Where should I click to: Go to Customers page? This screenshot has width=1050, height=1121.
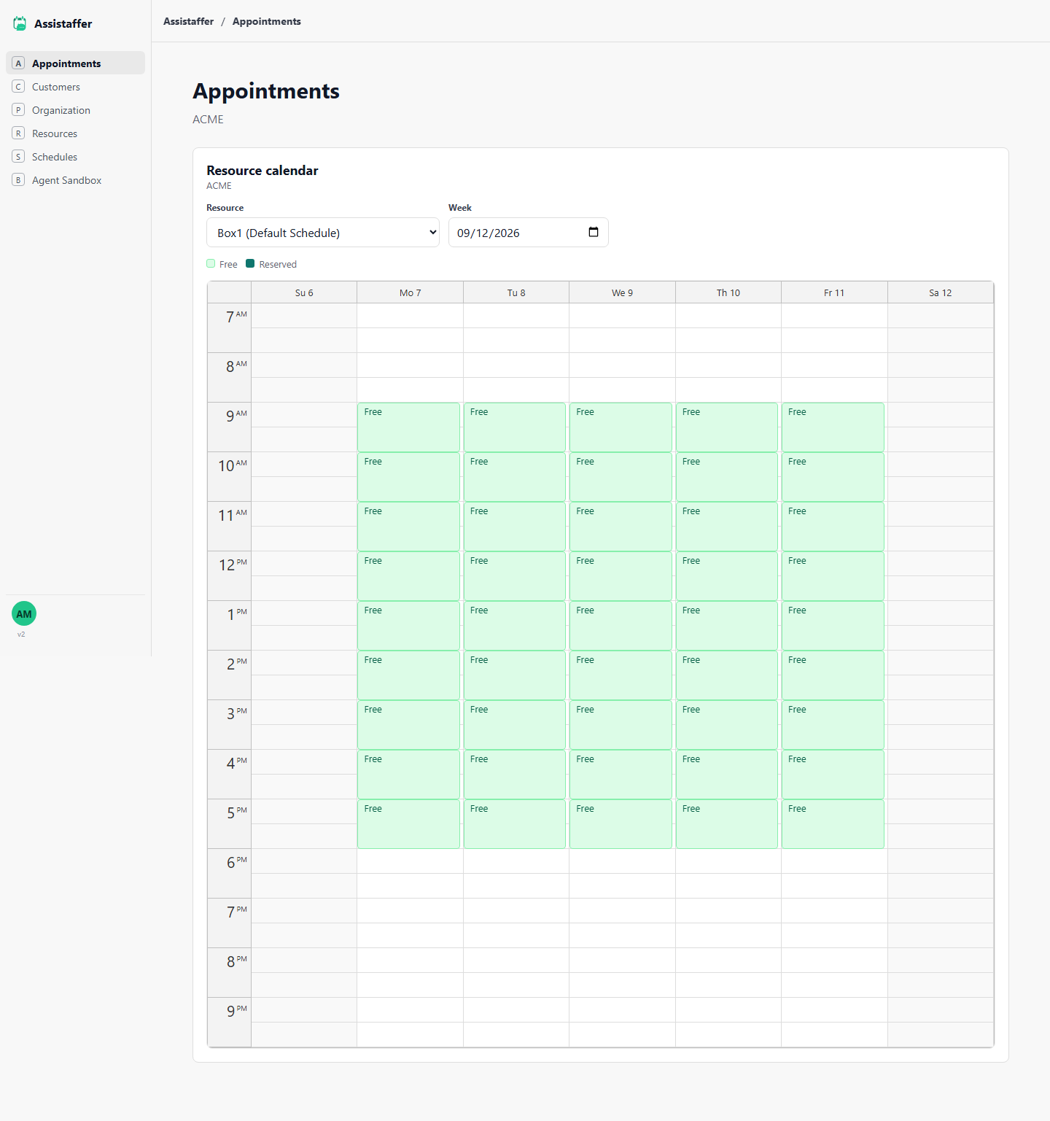tap(76, 87)
